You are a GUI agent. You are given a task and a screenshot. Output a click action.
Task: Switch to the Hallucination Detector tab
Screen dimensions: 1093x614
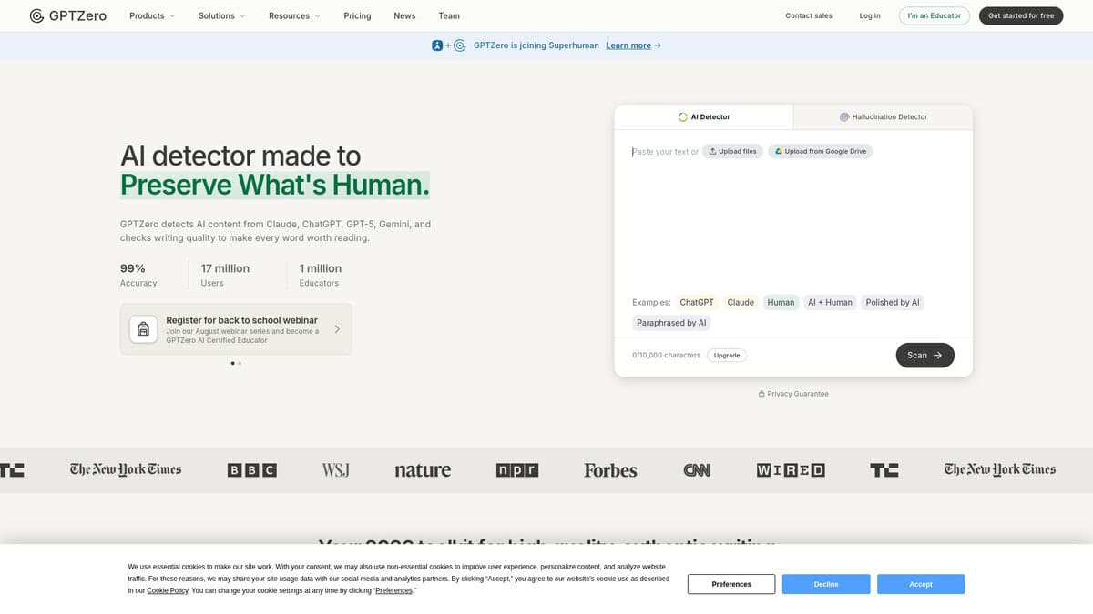tap(884, 116)
